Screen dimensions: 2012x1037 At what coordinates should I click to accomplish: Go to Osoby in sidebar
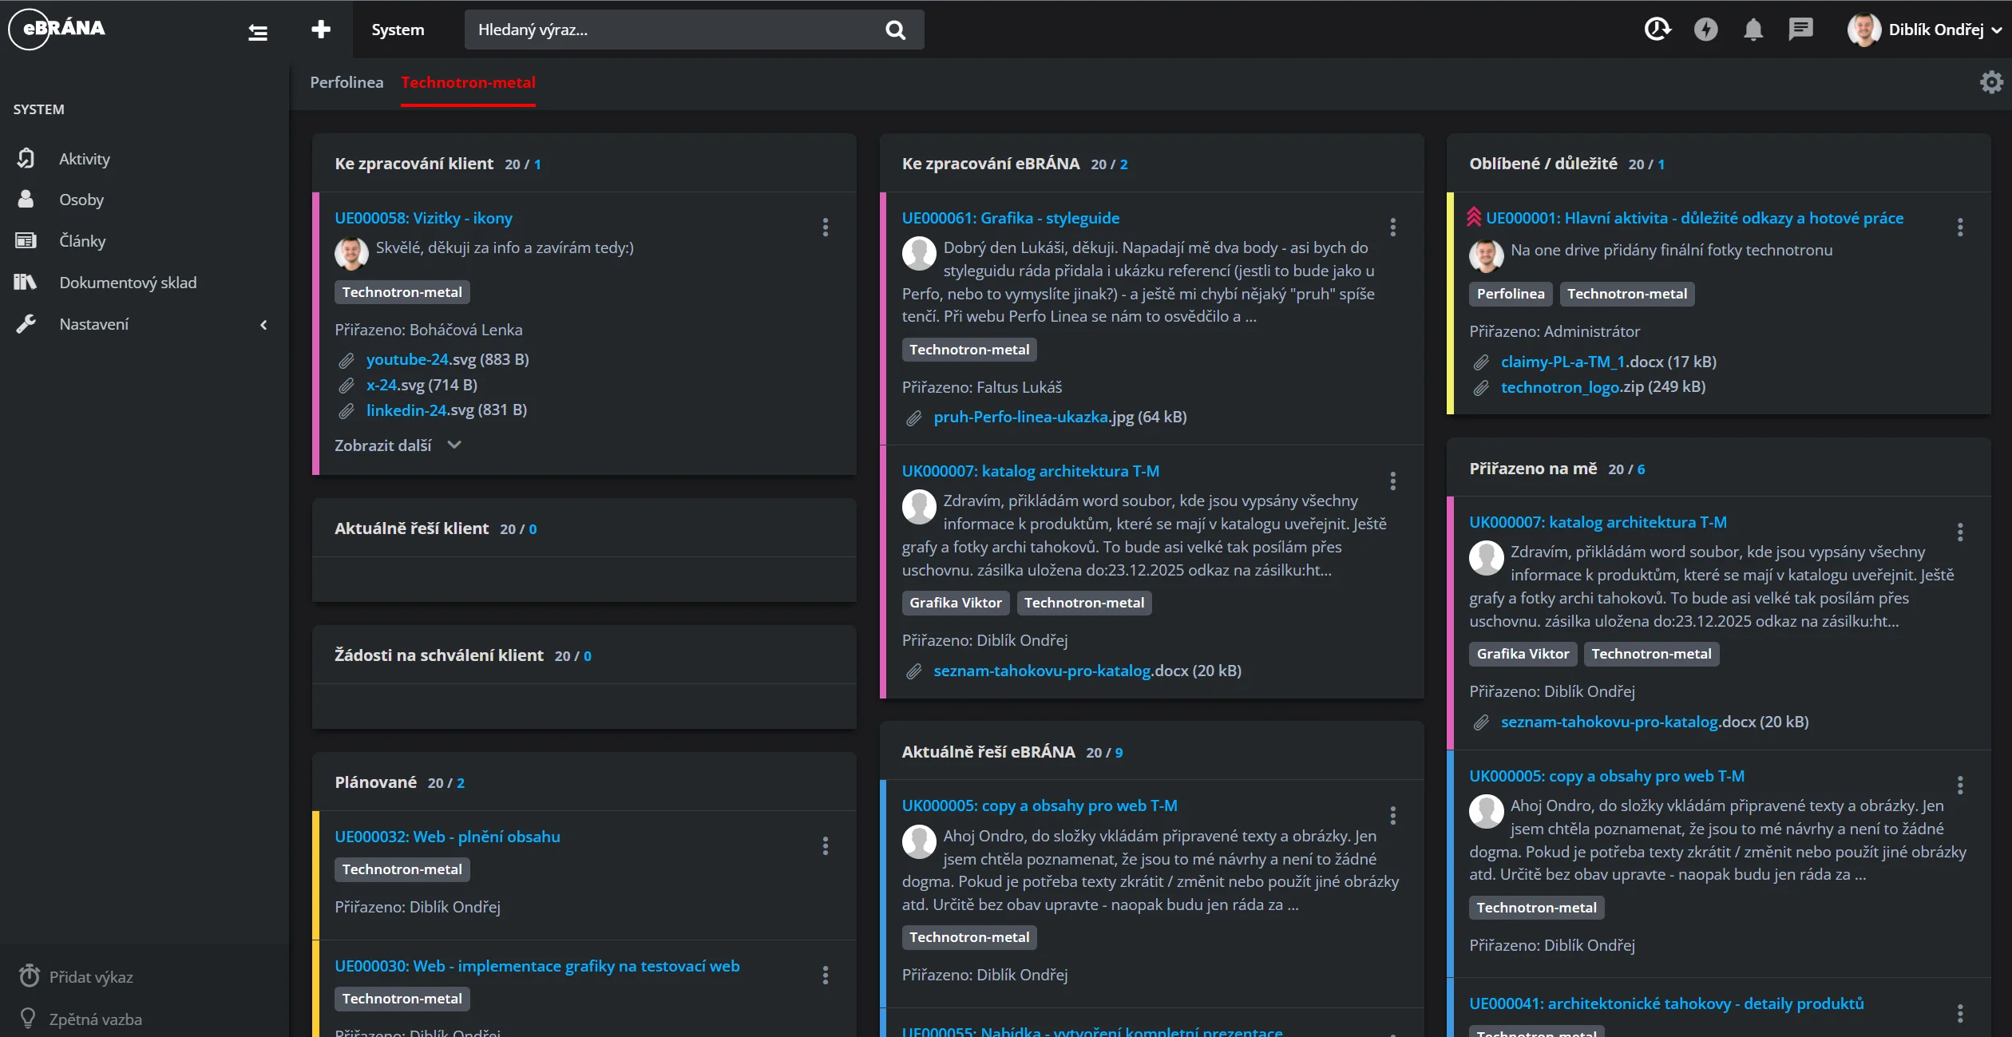tap(81, 200)
